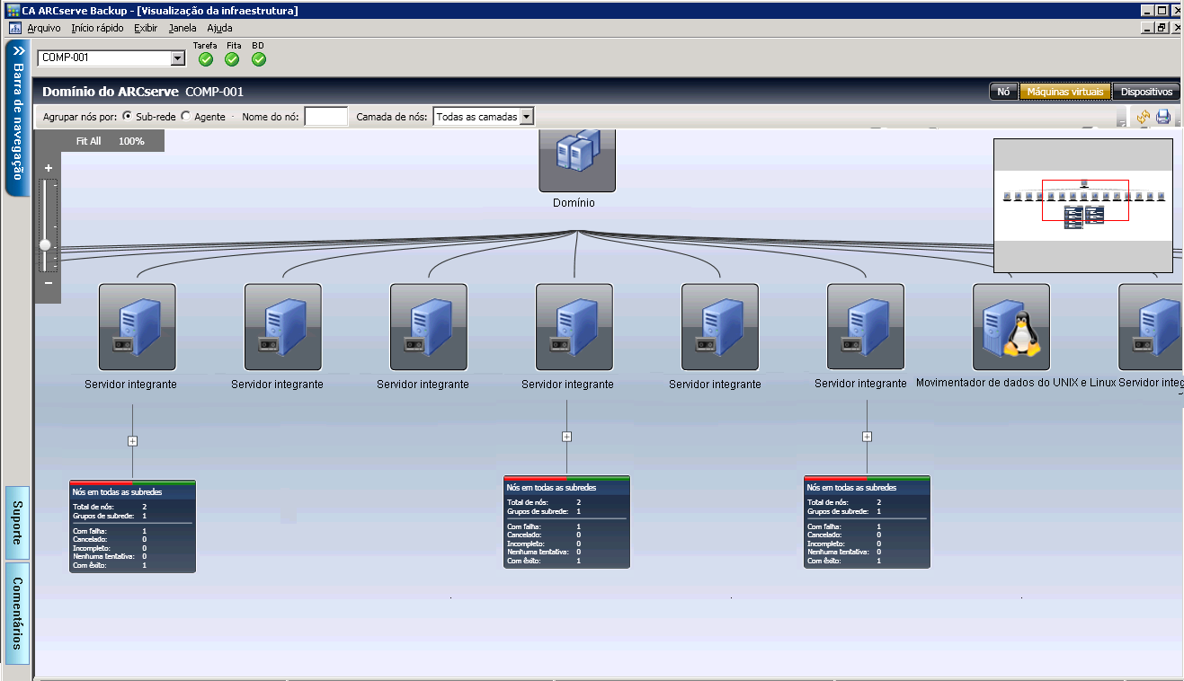Viewport: 1184px width, 681px height.
Task: Click the zoom slider handle
Action: point(45,244)
